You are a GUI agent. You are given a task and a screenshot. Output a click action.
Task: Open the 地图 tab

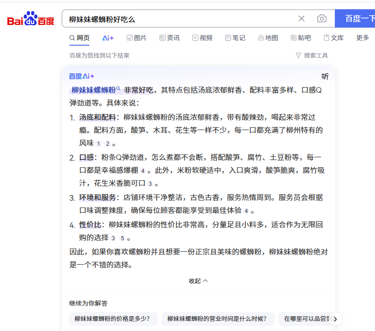268,38
